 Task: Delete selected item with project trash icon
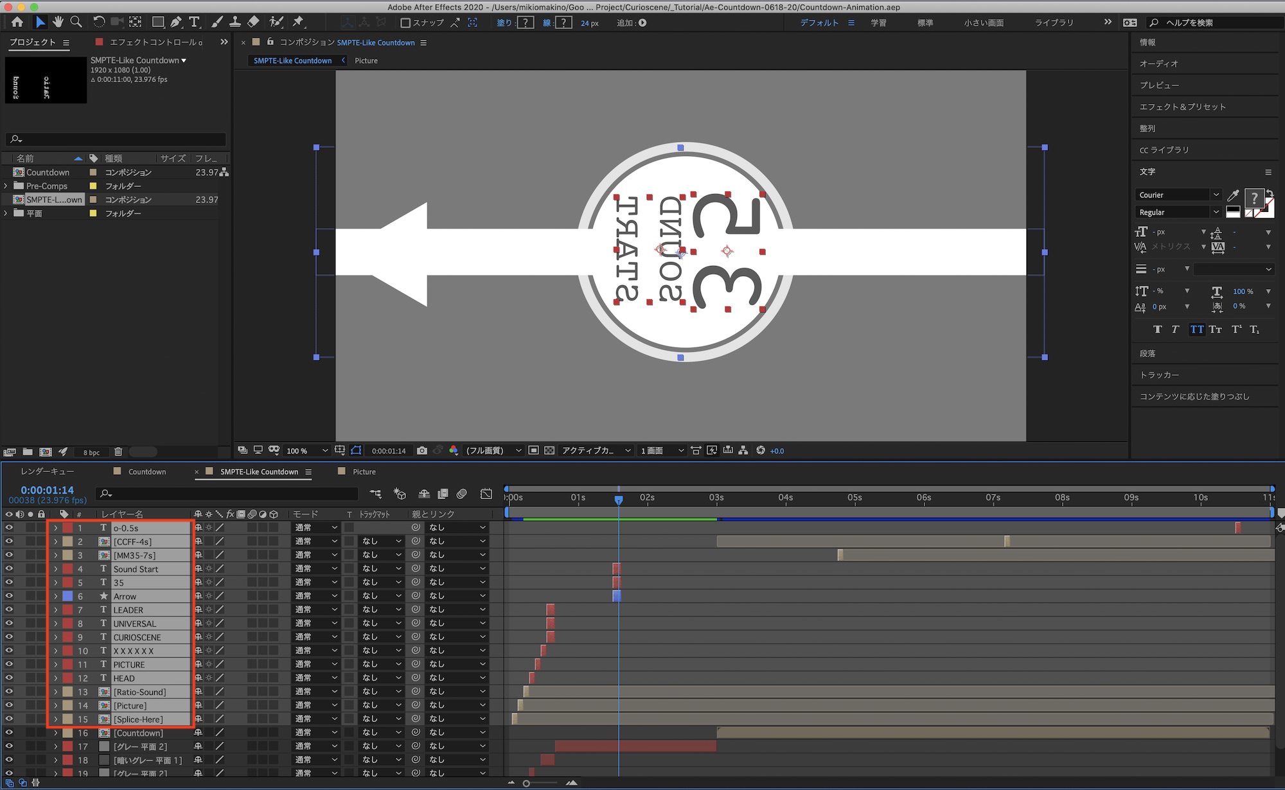click(x=118, y=452)
